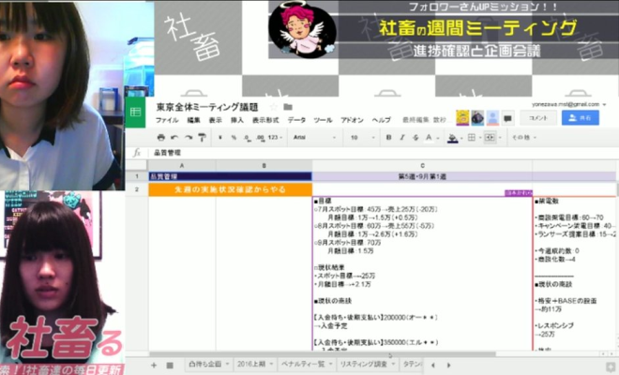The image size is (619, 375).
Task: Click the print icon in the toolbar
Action: click(x=161, y=138)
